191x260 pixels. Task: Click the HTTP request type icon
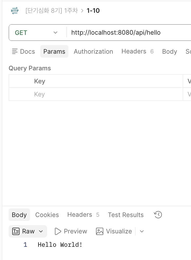pyautogui.click(x=15, y=11)
